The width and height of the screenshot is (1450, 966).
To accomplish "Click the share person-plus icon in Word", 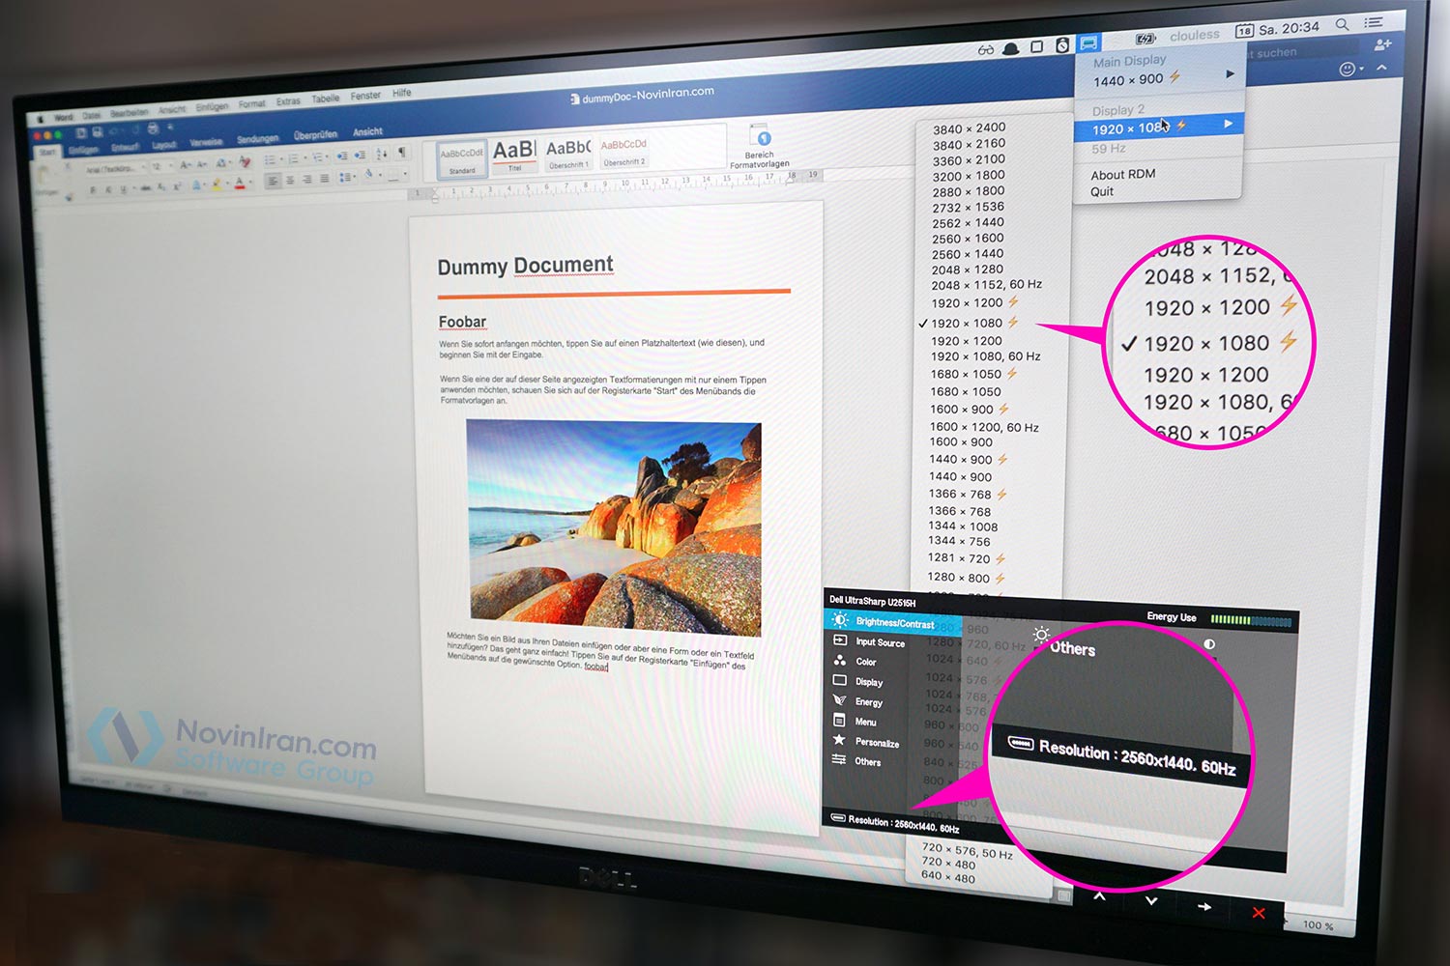I will pos(1383,44).
